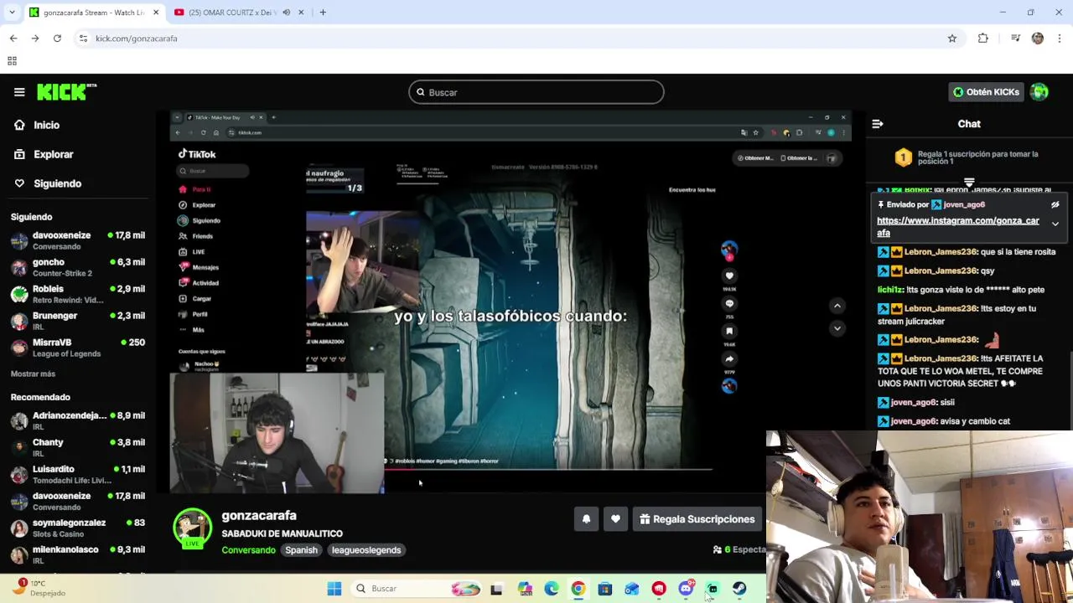Reload the Kick page
This screenshot has width=1073, height=603.
pyautogui.click(x=57, y=39)
